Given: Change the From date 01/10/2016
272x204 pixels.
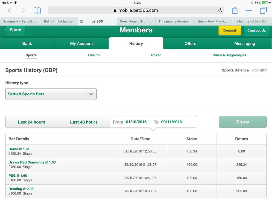Looking at the screenshot, I should pos(136,122).
